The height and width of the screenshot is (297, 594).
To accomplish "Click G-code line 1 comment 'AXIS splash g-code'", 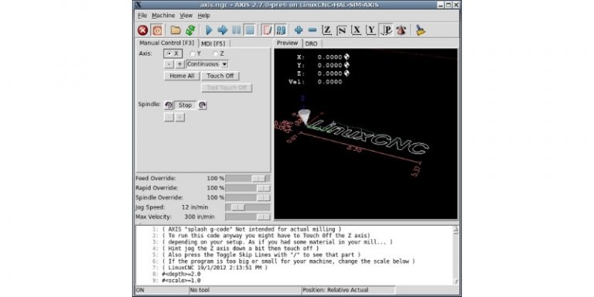I will coord(251,229).
